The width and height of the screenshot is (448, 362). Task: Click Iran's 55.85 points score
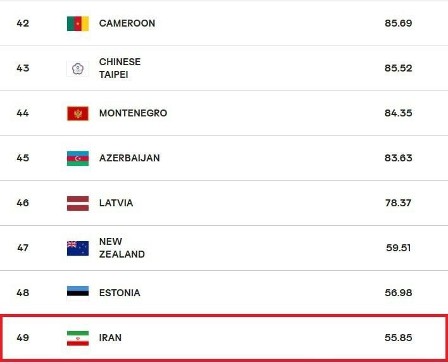(398, 338)
